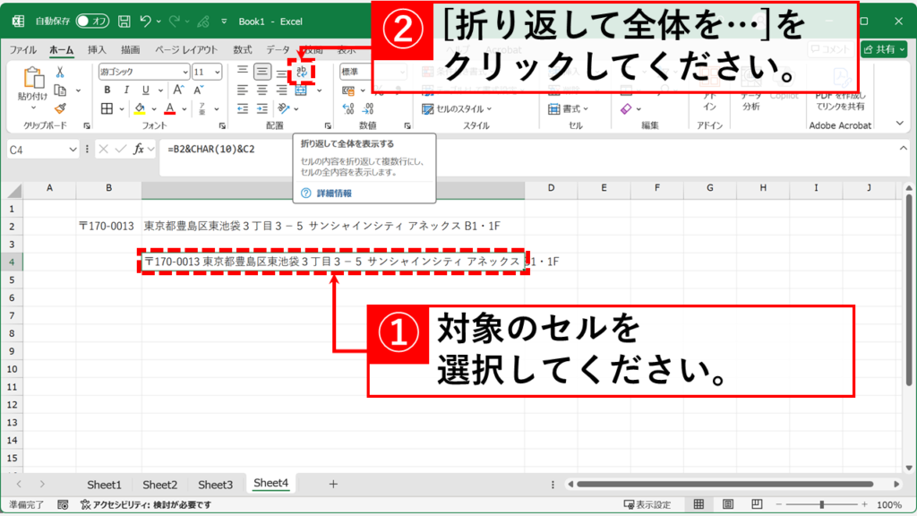This screenshot has width=917, height=516.
Task: Switch to Normal view in status bar
Action: pos(698,504)
